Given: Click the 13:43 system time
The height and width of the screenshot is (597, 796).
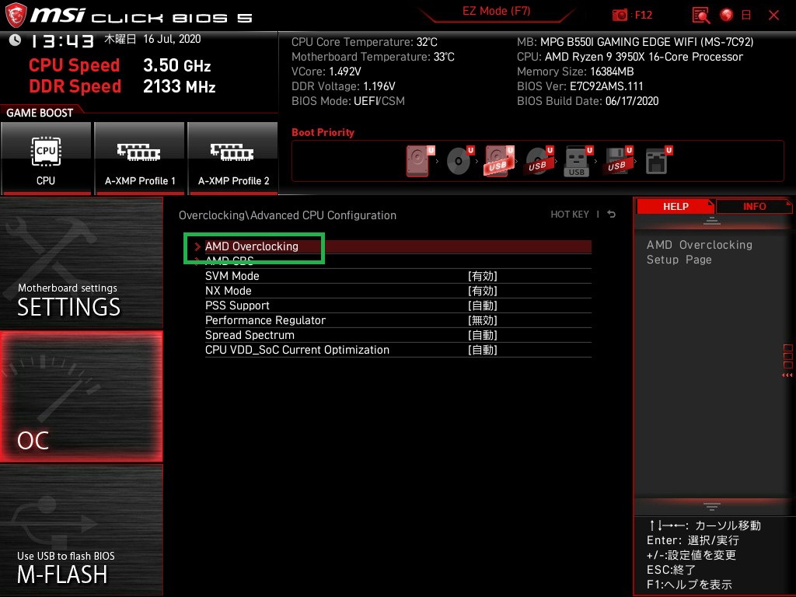Looking at the screenshot, I should pyautogui.click(x=62, y=41).
